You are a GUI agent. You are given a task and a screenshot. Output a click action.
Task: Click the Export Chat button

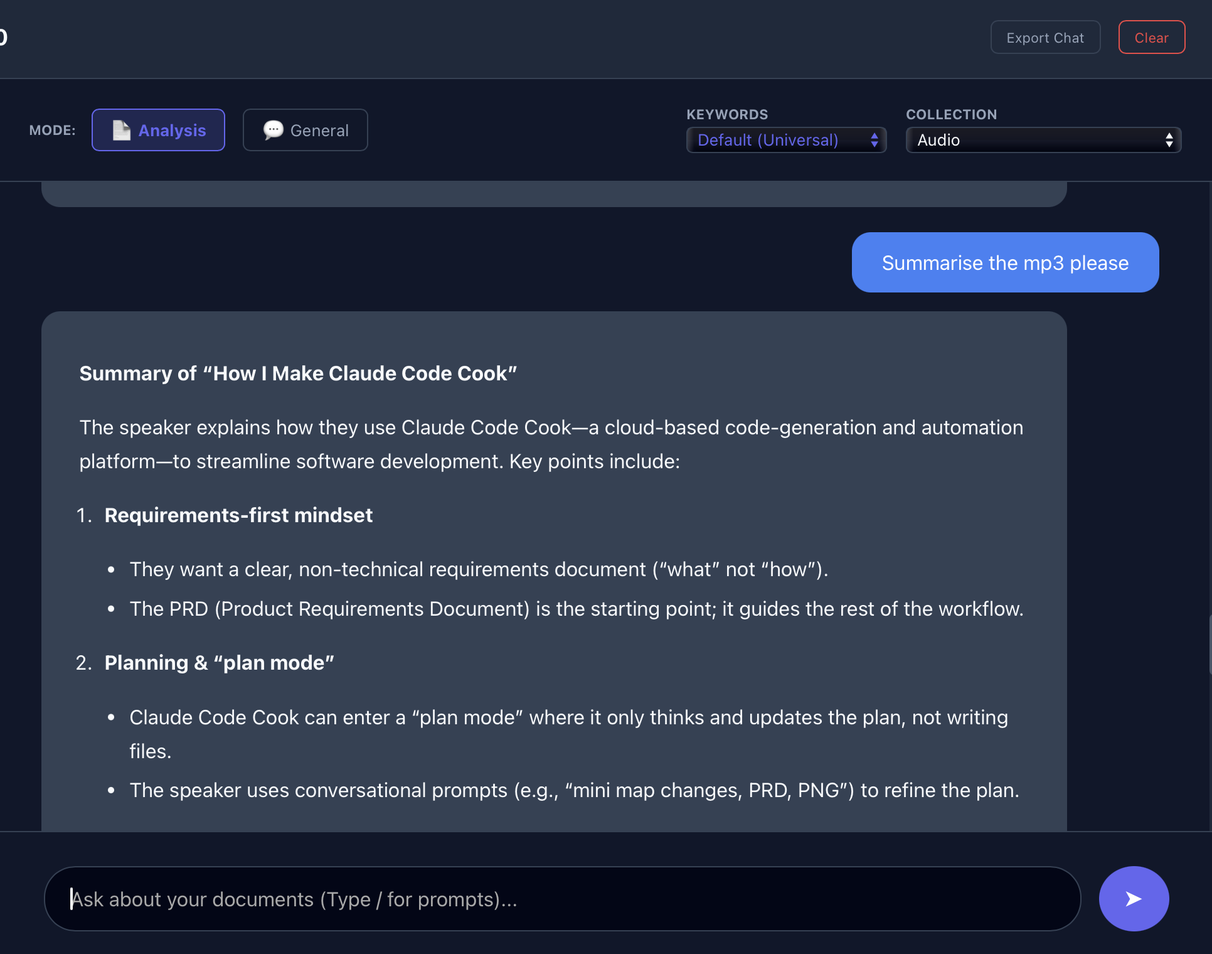1045,37
